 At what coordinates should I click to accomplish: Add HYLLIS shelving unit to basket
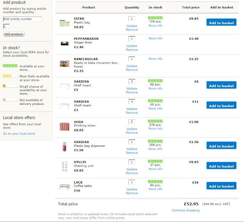pyautogui.click(x=221, y=166)
